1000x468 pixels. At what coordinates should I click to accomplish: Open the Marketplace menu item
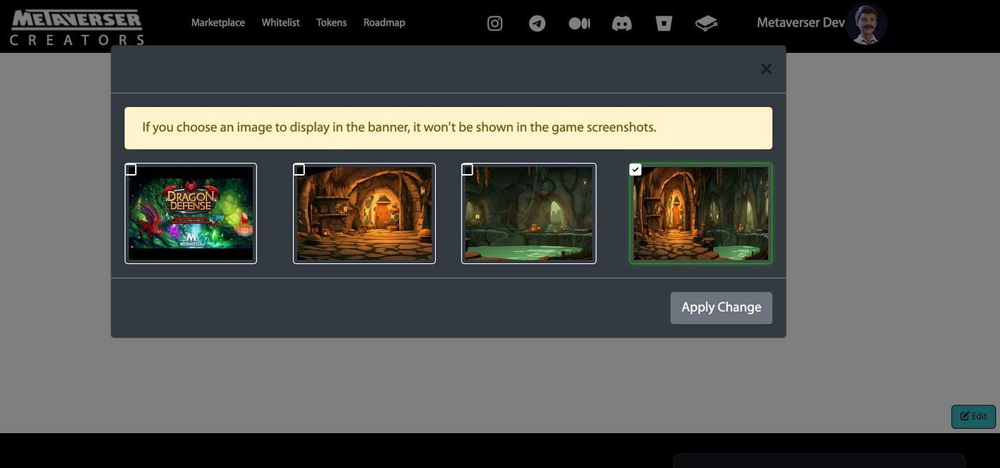pos(218,23)
